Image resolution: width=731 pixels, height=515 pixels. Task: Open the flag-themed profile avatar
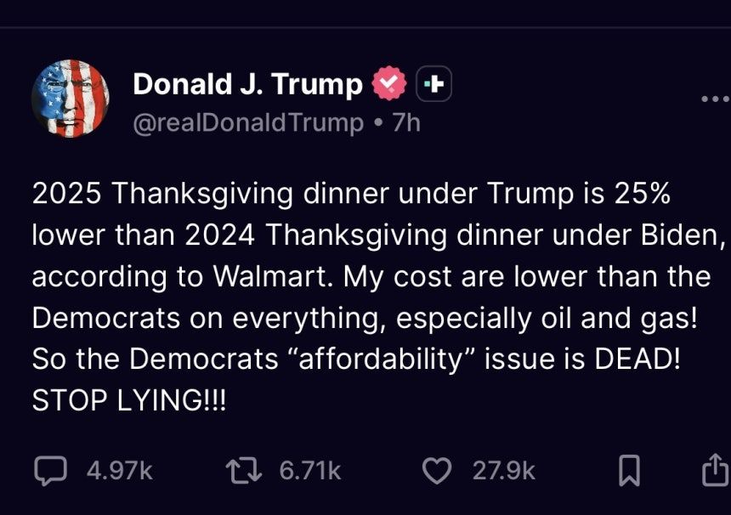click(x=71, y=99)
